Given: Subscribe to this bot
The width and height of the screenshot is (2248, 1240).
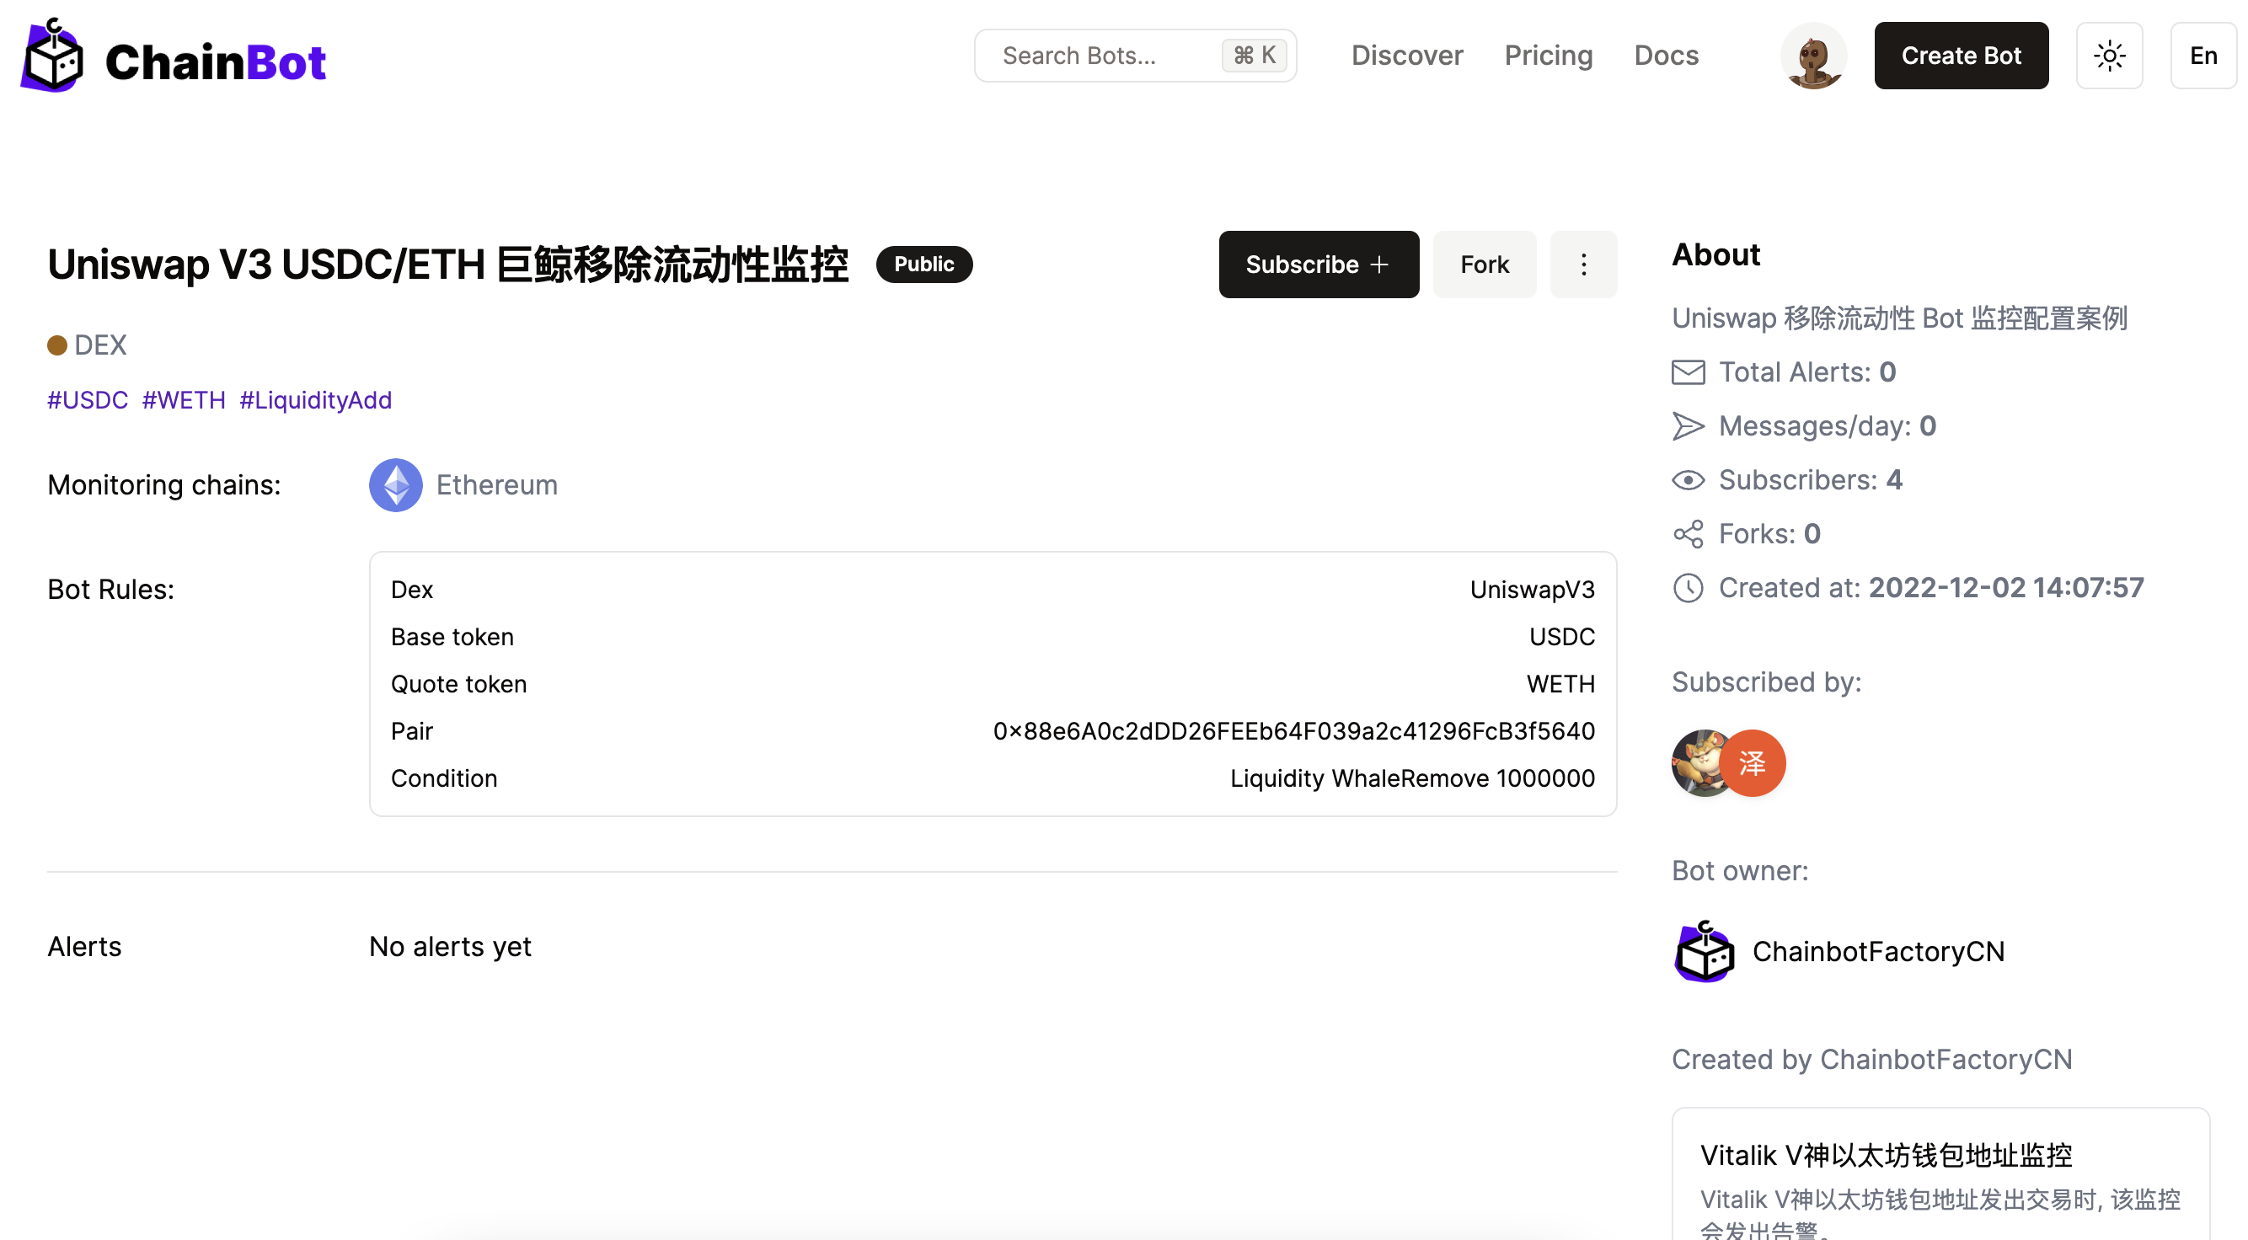Looking at the screenshot, I should 1318,265.
